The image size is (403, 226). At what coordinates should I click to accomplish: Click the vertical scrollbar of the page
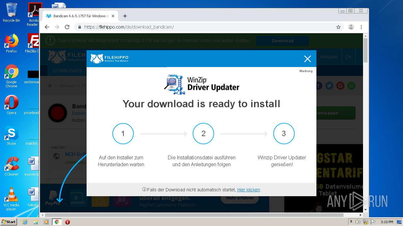pos(366,50)
